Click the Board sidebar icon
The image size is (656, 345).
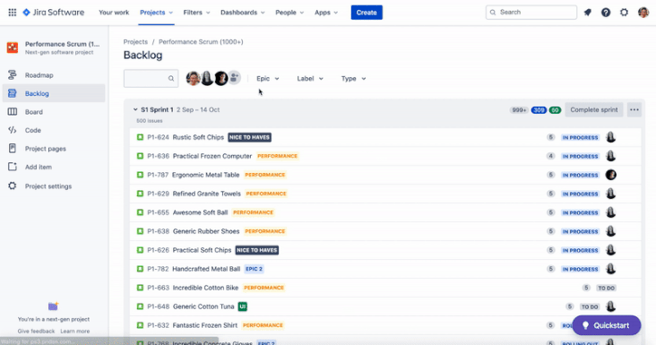tap(13, 112)
